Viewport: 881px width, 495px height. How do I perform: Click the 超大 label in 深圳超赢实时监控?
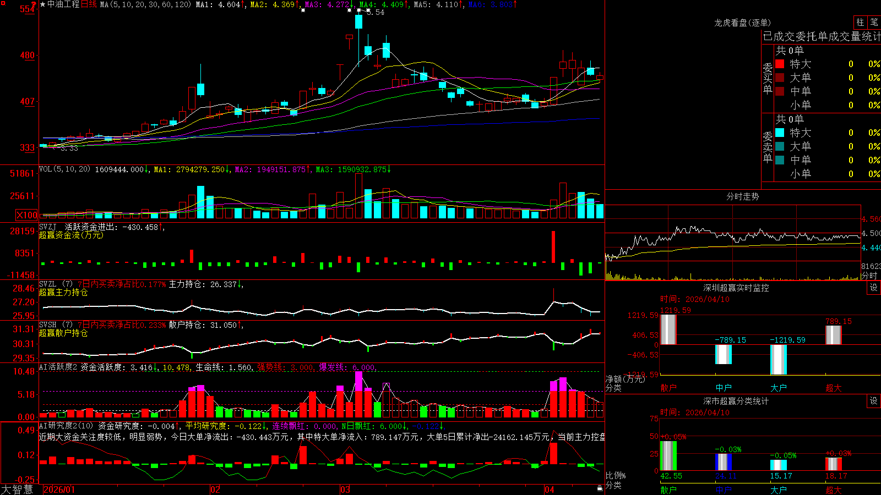pos(834,388)
